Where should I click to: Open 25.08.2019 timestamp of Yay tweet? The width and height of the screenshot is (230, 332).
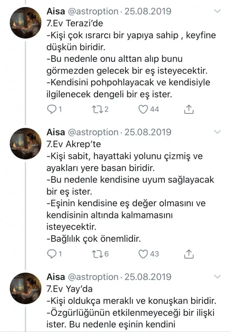tap(148, 277)
